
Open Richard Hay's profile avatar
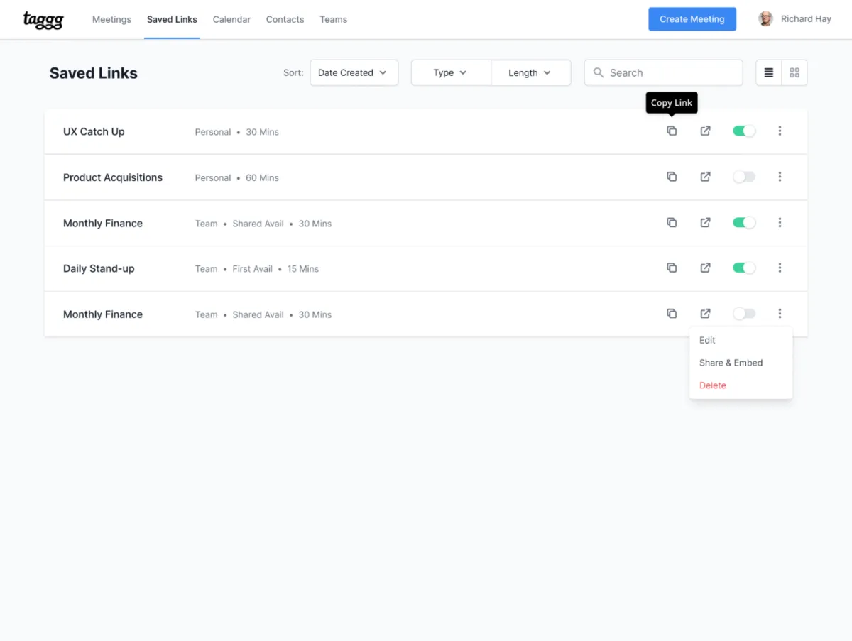click(x=765, y=19)
